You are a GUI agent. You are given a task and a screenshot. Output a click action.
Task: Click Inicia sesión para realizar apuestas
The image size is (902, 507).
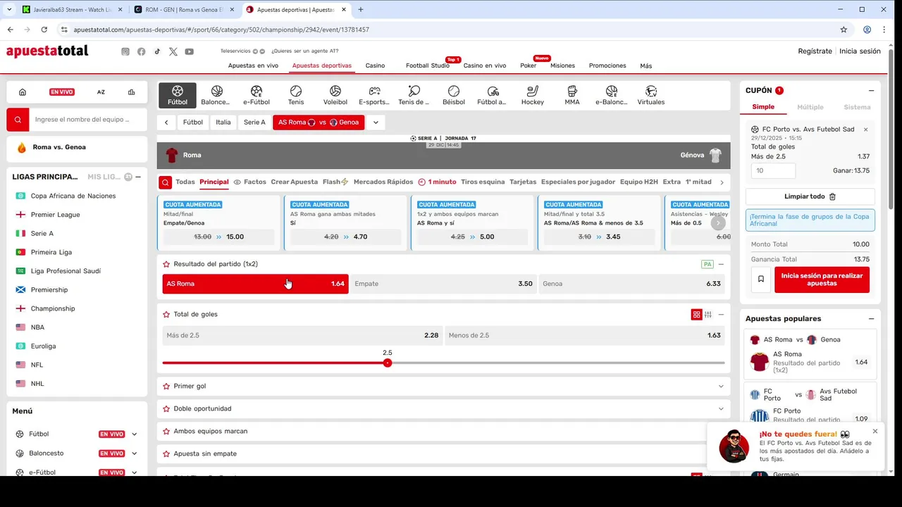click(822, 280)
